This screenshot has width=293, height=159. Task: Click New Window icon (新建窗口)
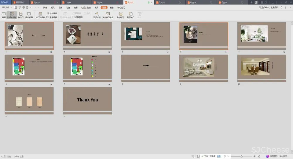[131, 15]
